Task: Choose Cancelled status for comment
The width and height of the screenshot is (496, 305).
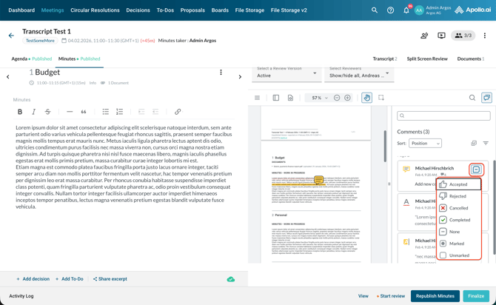Action: [x=458, y=208]
